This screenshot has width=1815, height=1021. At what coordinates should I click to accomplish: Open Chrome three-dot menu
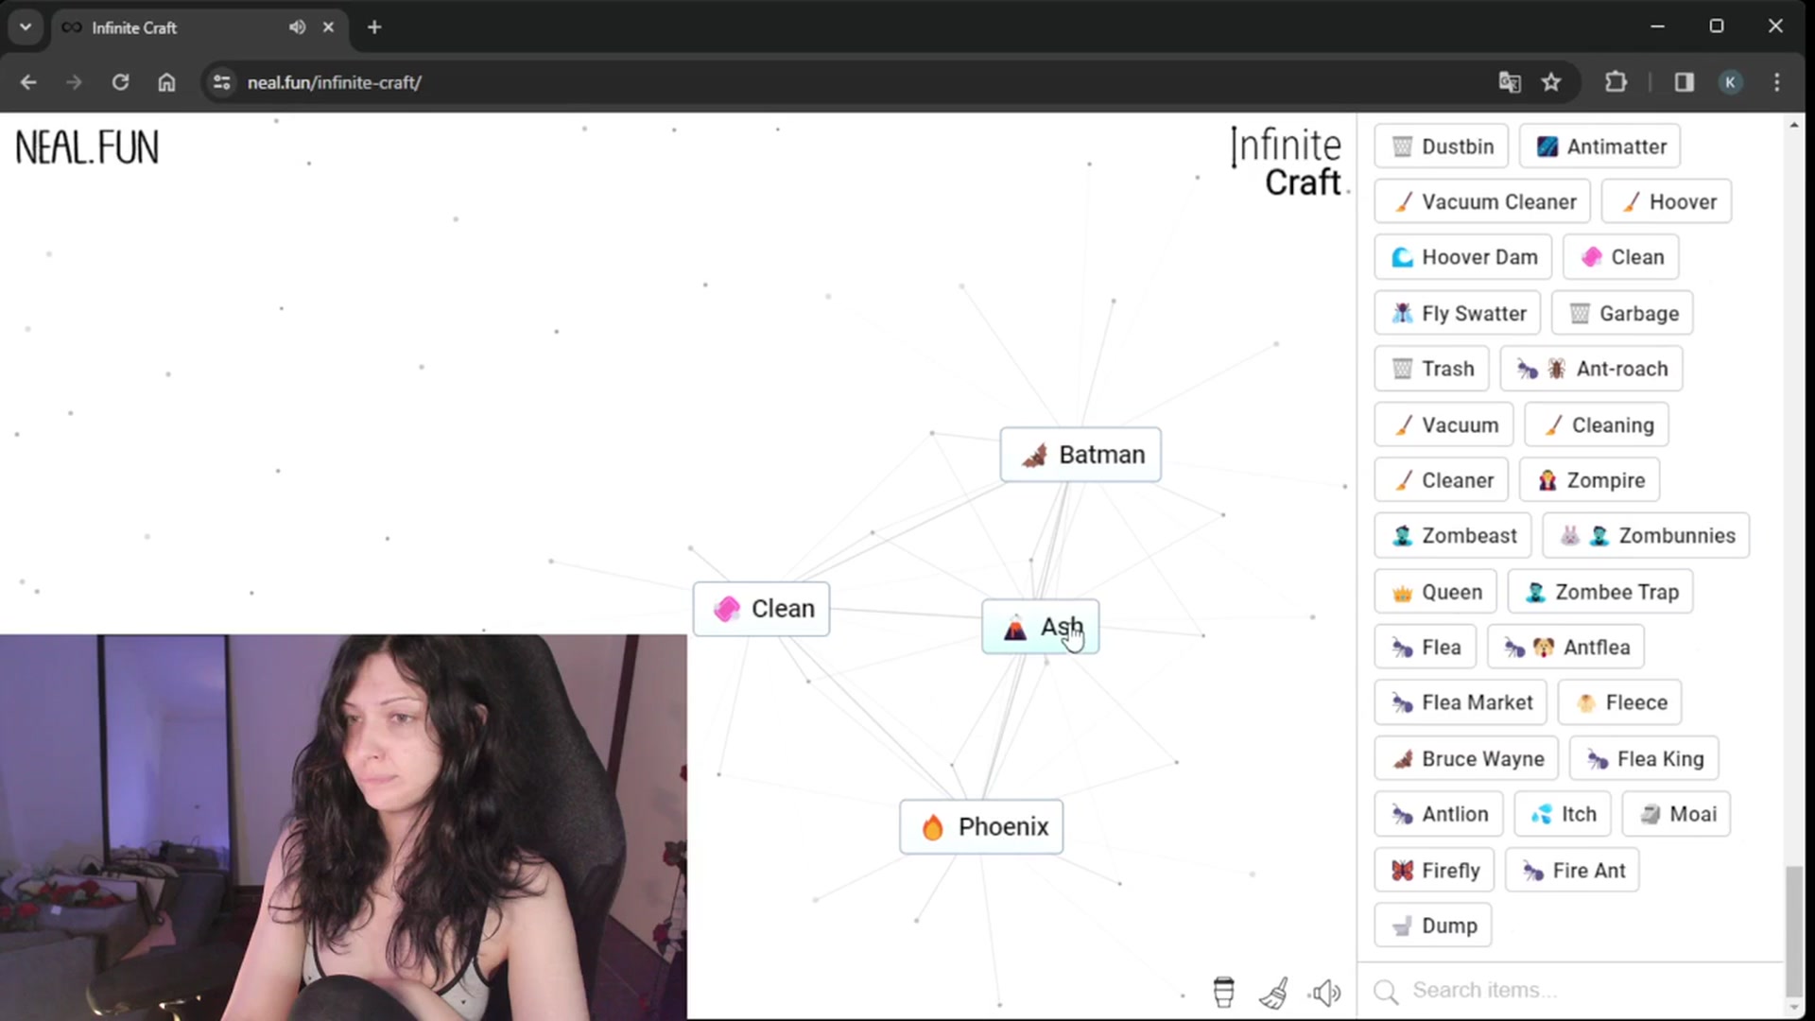coord(1777,82)
